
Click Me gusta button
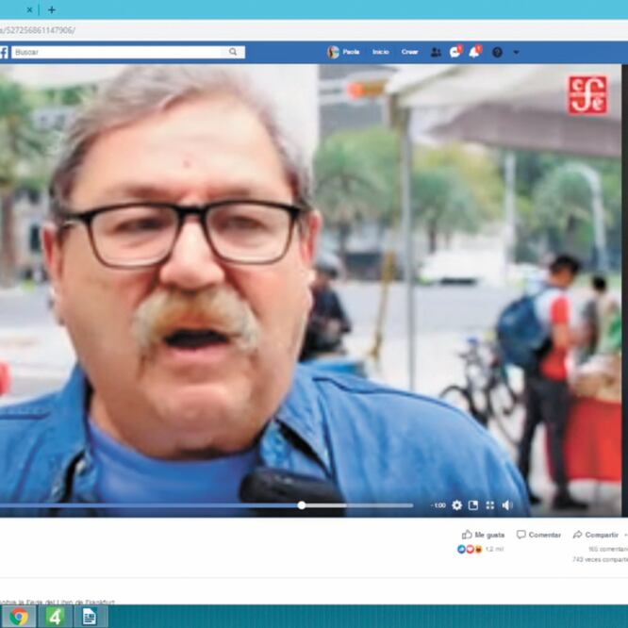483,535
